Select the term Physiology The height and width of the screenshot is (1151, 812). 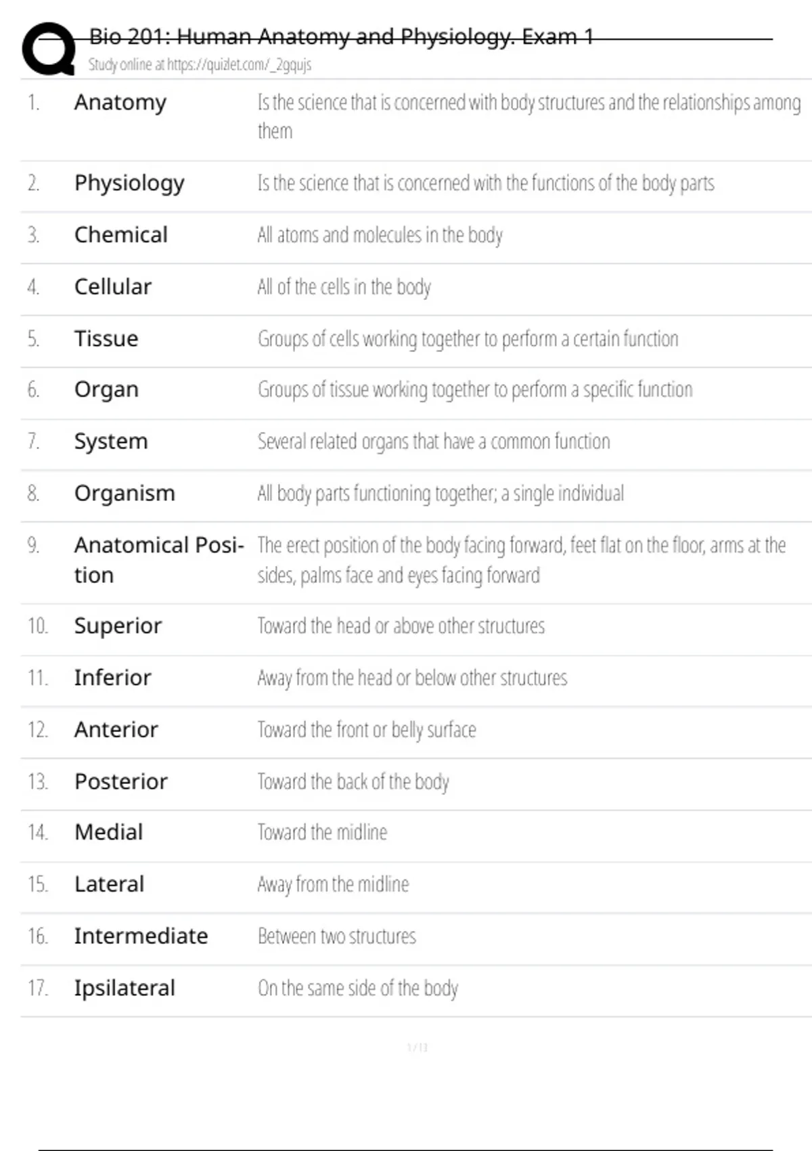(x=129, y=183)
